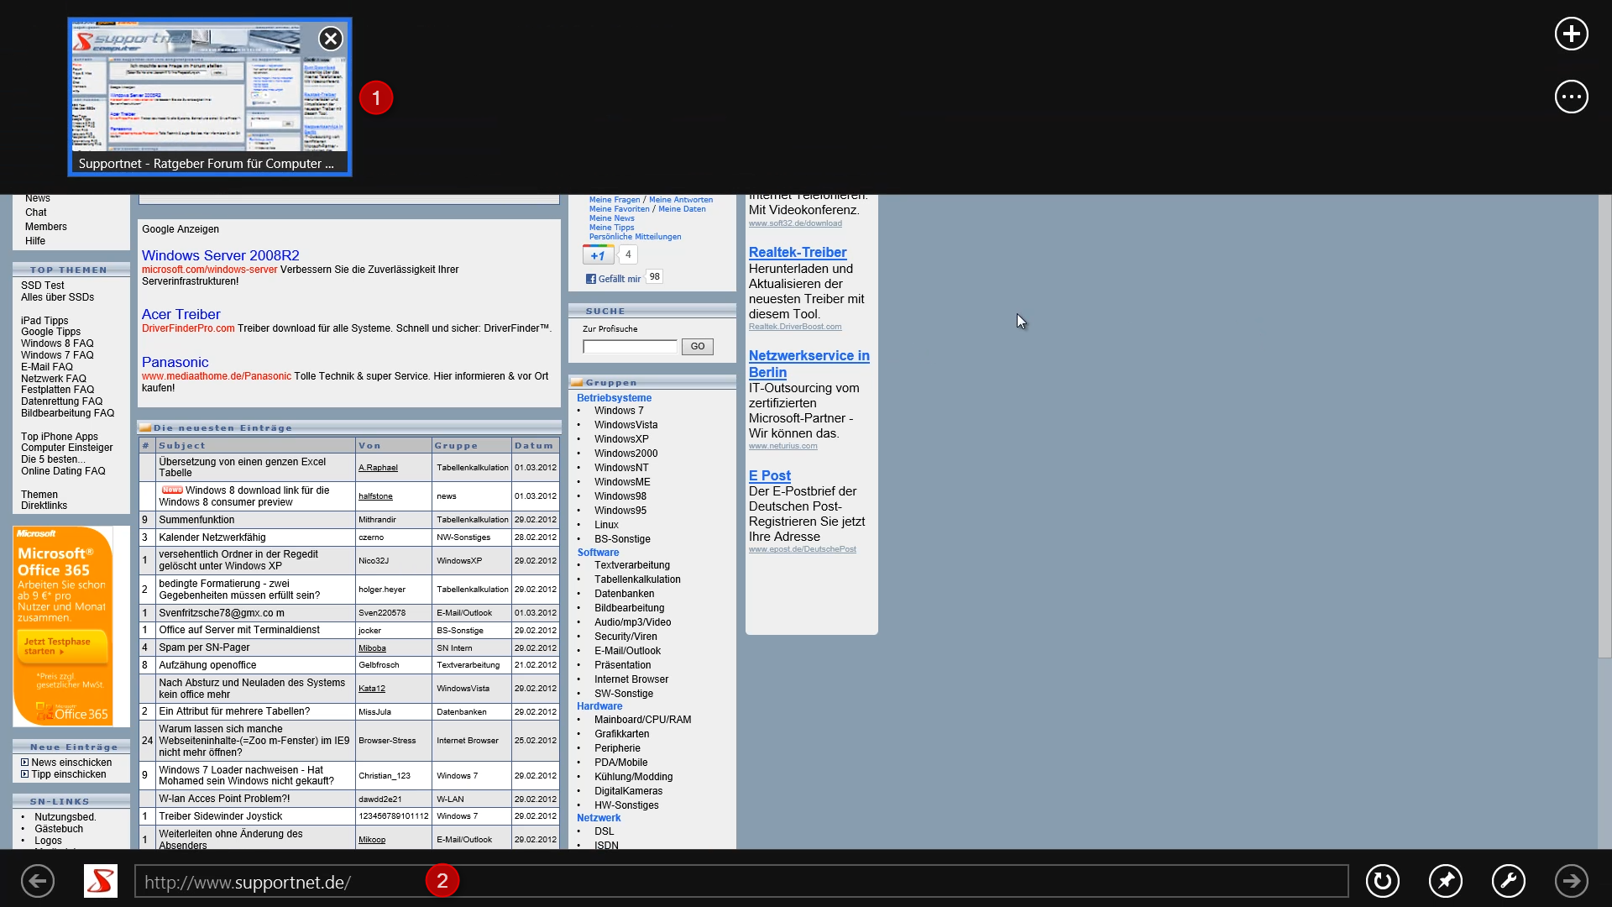
Task: Open the E Post ad link
Action: [x=770, y=475]
